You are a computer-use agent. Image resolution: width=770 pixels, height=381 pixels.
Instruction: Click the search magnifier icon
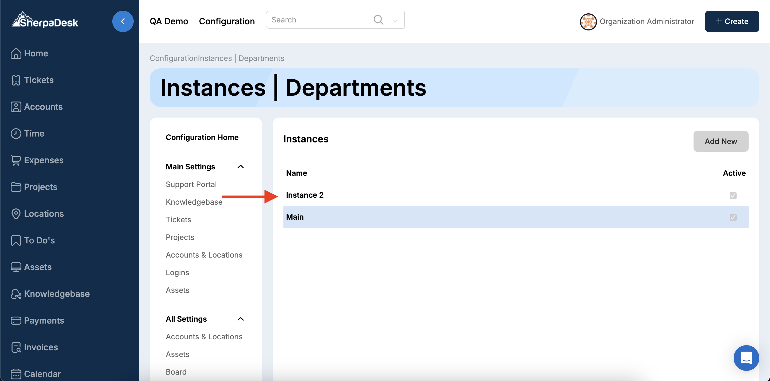click(x=378, y=20)
